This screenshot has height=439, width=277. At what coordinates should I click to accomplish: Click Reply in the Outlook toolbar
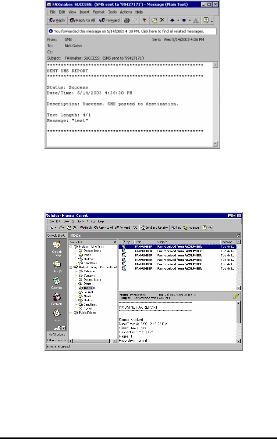point(86,227)
